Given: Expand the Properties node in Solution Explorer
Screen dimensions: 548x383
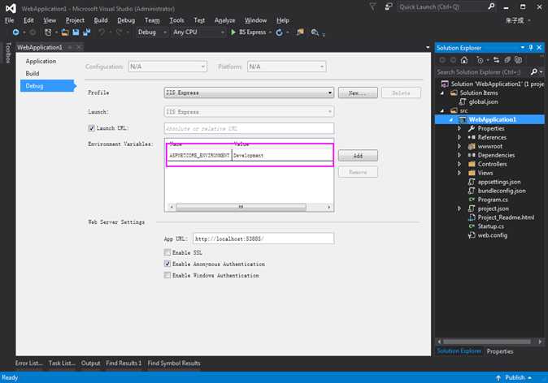Looking at the screenshot, I should tap(459, 128).
